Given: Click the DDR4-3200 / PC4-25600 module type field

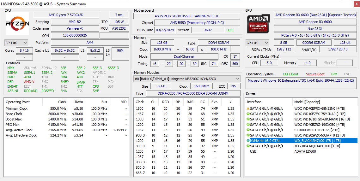Looking at the screenshot, I should coord(193,93).
